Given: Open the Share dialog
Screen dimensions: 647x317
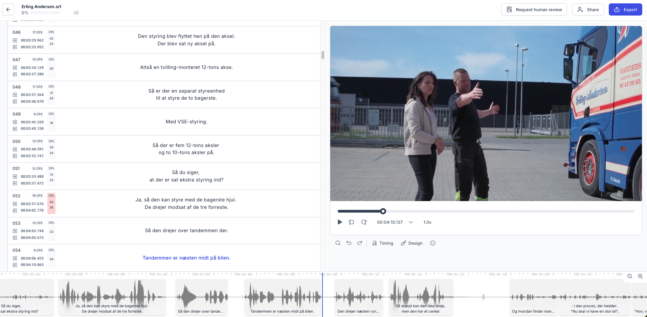Looking at the screenshot, I should (588, 9).
